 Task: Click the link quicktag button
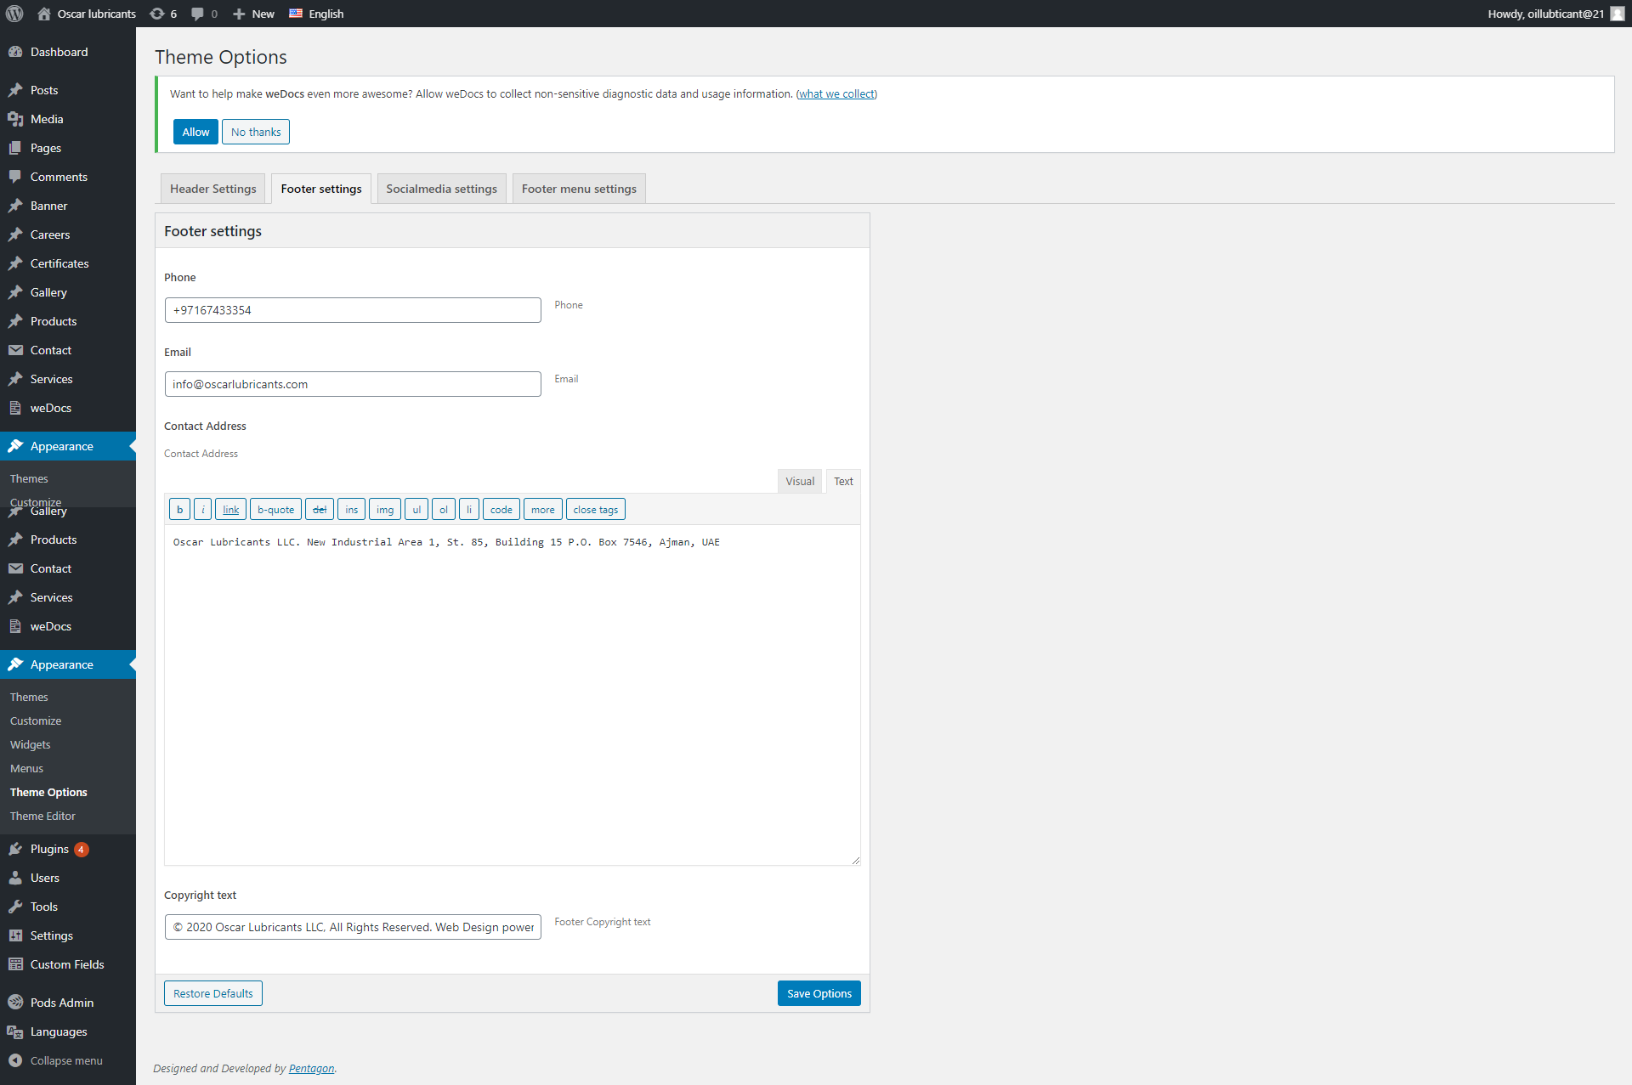coord(231,509)
